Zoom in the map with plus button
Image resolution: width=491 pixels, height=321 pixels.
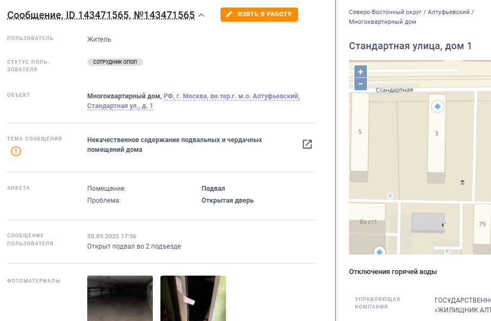360,72
